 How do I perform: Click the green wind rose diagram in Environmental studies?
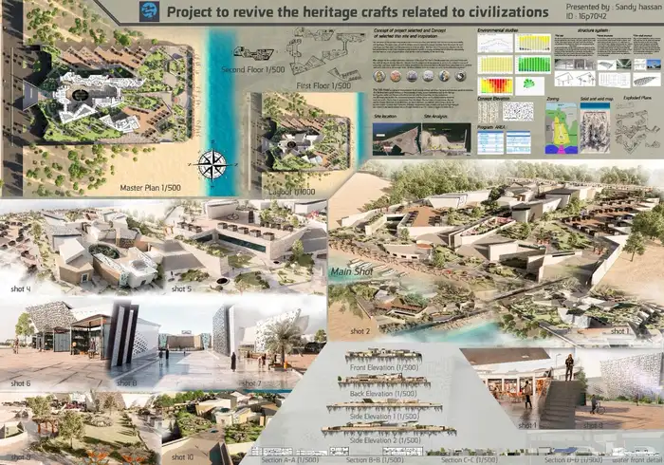tap(529, 85)
